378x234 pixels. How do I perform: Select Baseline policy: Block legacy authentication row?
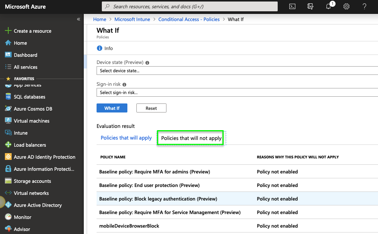point(237,199)
